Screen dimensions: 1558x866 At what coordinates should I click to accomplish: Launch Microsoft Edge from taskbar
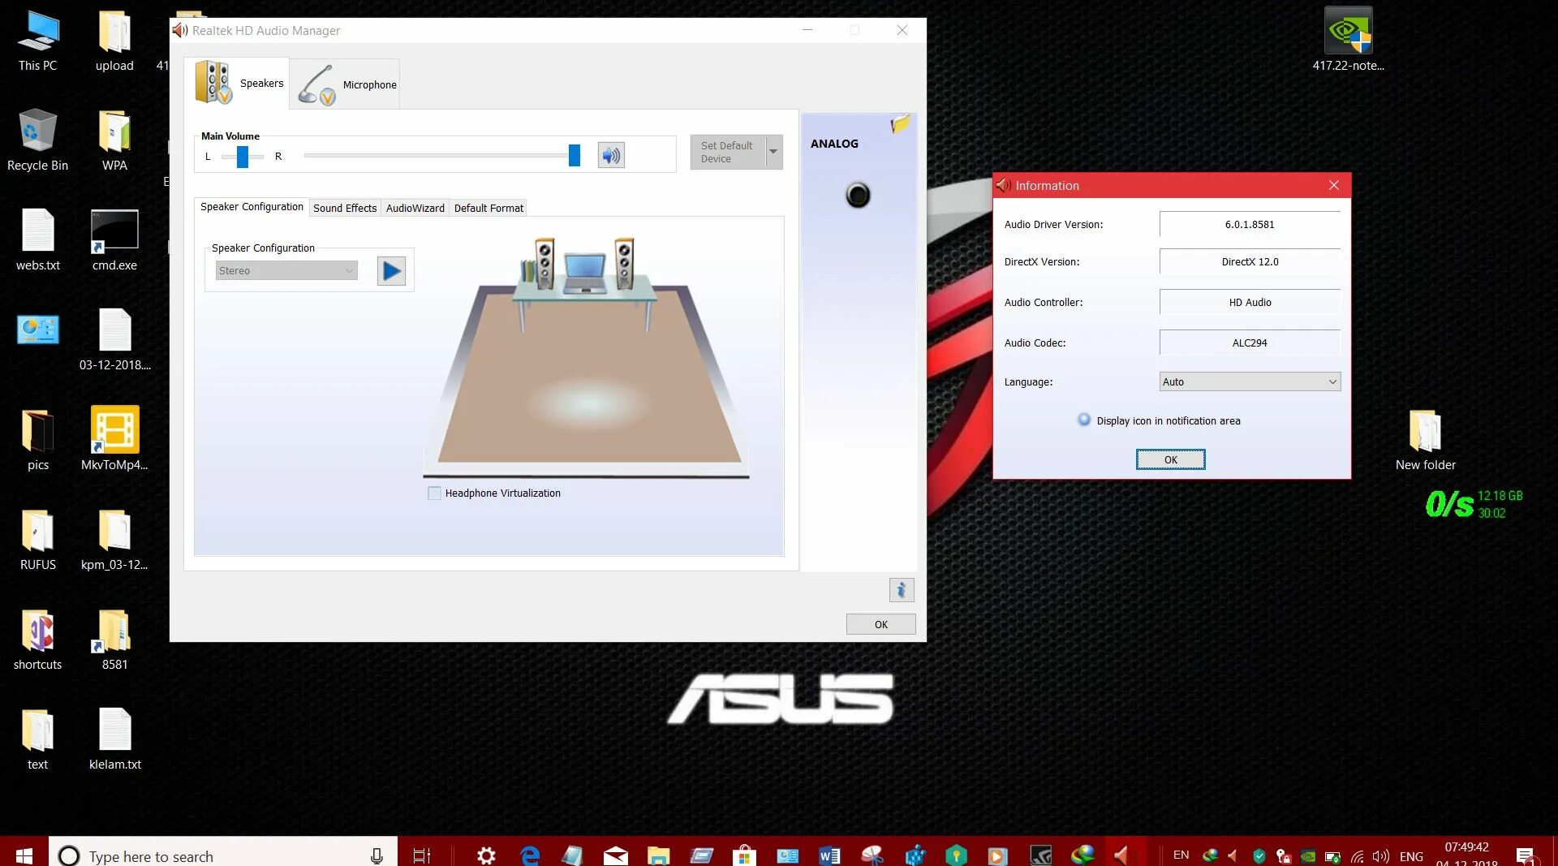click(529, 855)
